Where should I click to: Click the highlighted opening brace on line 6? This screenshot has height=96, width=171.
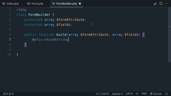pos(143,35)
